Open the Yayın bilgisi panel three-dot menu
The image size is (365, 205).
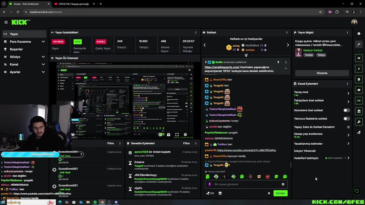347,32
